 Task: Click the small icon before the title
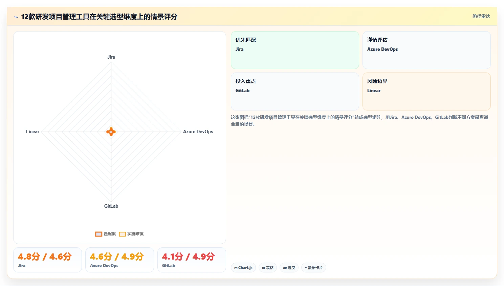[16, 17]
